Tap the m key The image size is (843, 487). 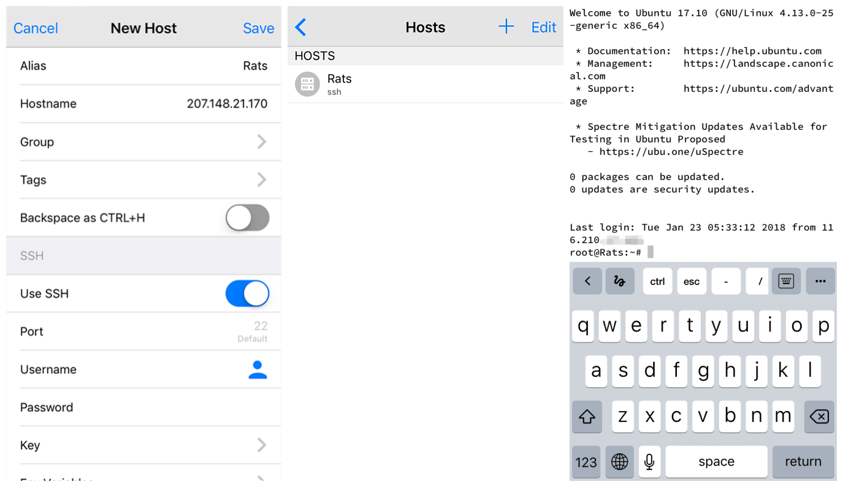tap(783, 417)
